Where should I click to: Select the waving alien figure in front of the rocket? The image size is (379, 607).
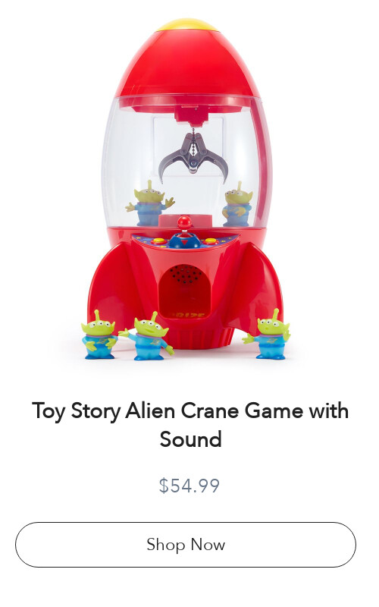(x=148, y=335)
